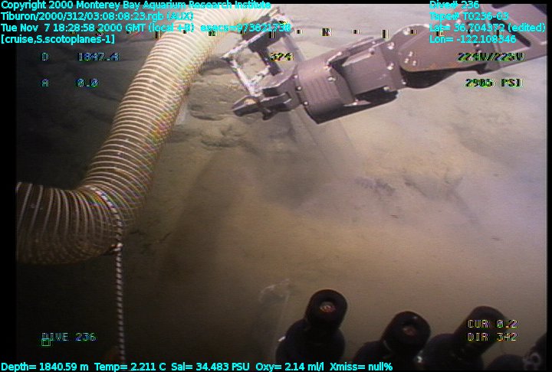Click the 'Lon= -122.108346' readout
Screen dimensions: 552x372
(472, 39)
